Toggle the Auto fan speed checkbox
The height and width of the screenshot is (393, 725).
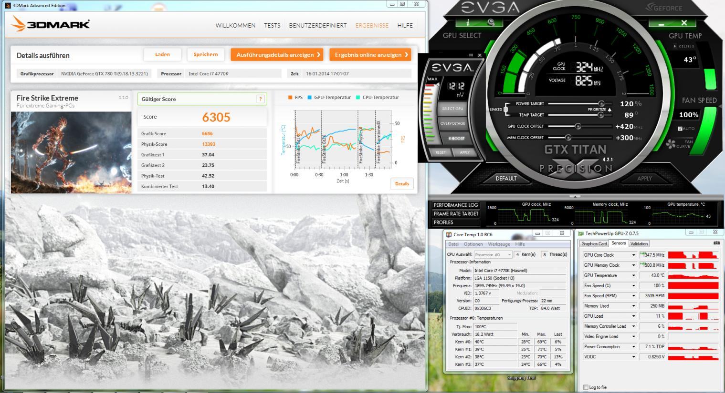point(680,129)
